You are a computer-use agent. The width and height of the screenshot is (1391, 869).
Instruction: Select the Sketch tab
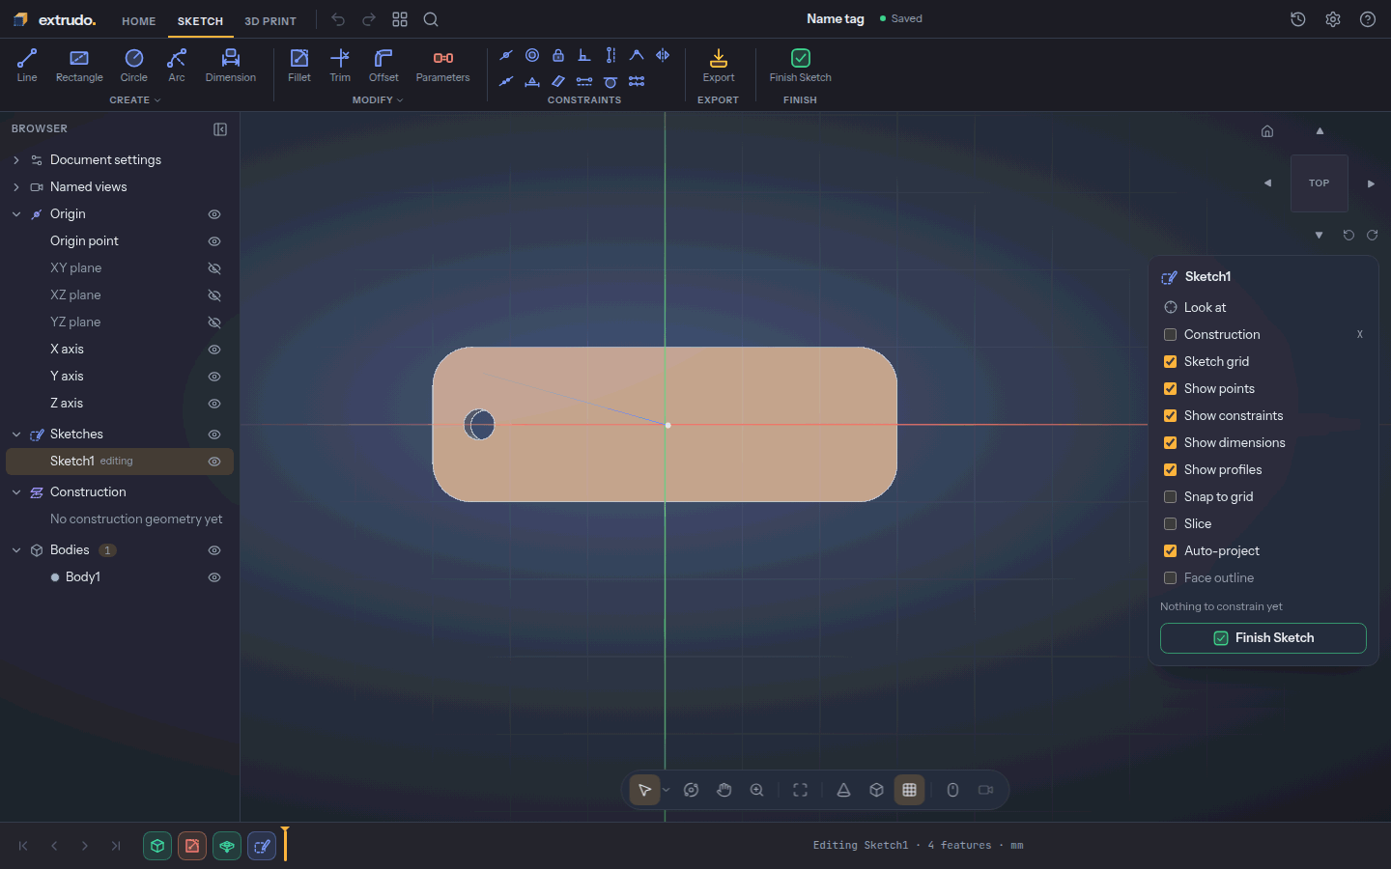(x=200, y=21)
